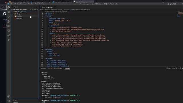The width and height of the screenshot is (183, 103).
Task: Click the 'apache-nifi' breadcrumb segment
Action: [x=59, y=10]
